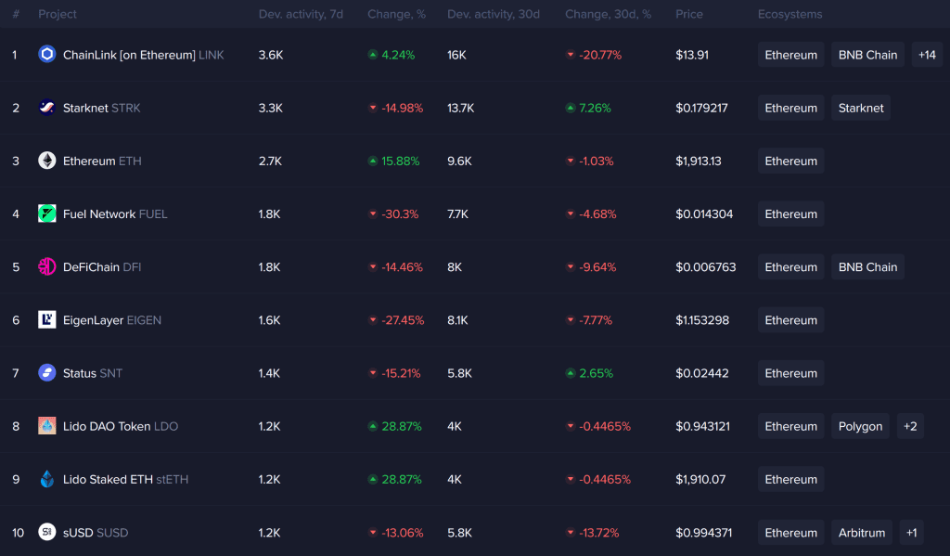
Task: Open the Fuel Network project name link
Action: tap(99, 213)
